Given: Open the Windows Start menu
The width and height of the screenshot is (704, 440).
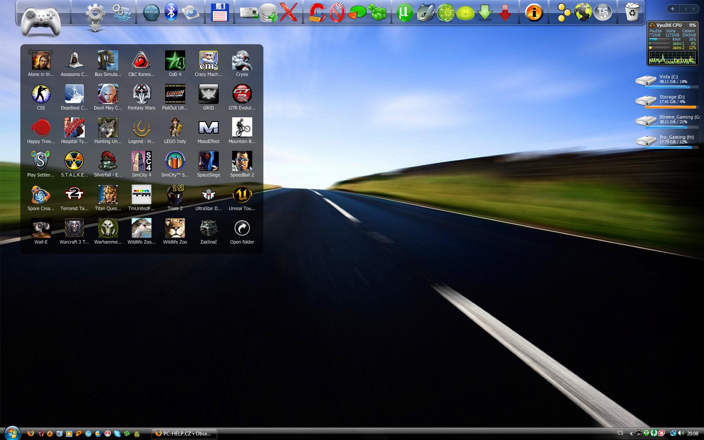Looking at the screenshot, I should pos(12,433).
